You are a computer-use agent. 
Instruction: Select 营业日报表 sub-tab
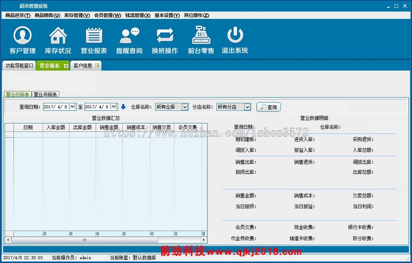coord(17,95)
